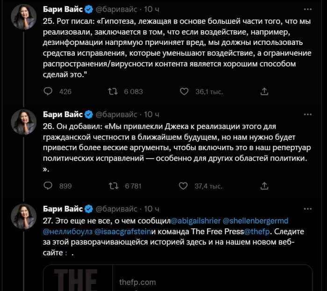This screenshot has width=327, height=291.
Task: Click Бари Вайс avatar on tweet 25
Action: pyautogui.click(x=23, y=17)
